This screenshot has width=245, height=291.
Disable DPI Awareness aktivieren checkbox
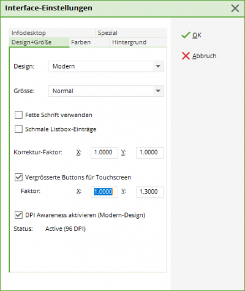pyautogui.click(x=18, y=215)
